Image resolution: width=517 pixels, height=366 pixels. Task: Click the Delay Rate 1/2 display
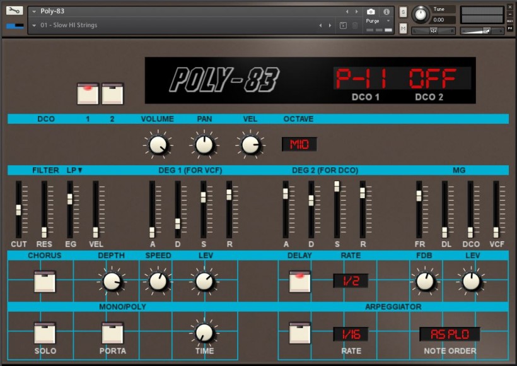351,281
